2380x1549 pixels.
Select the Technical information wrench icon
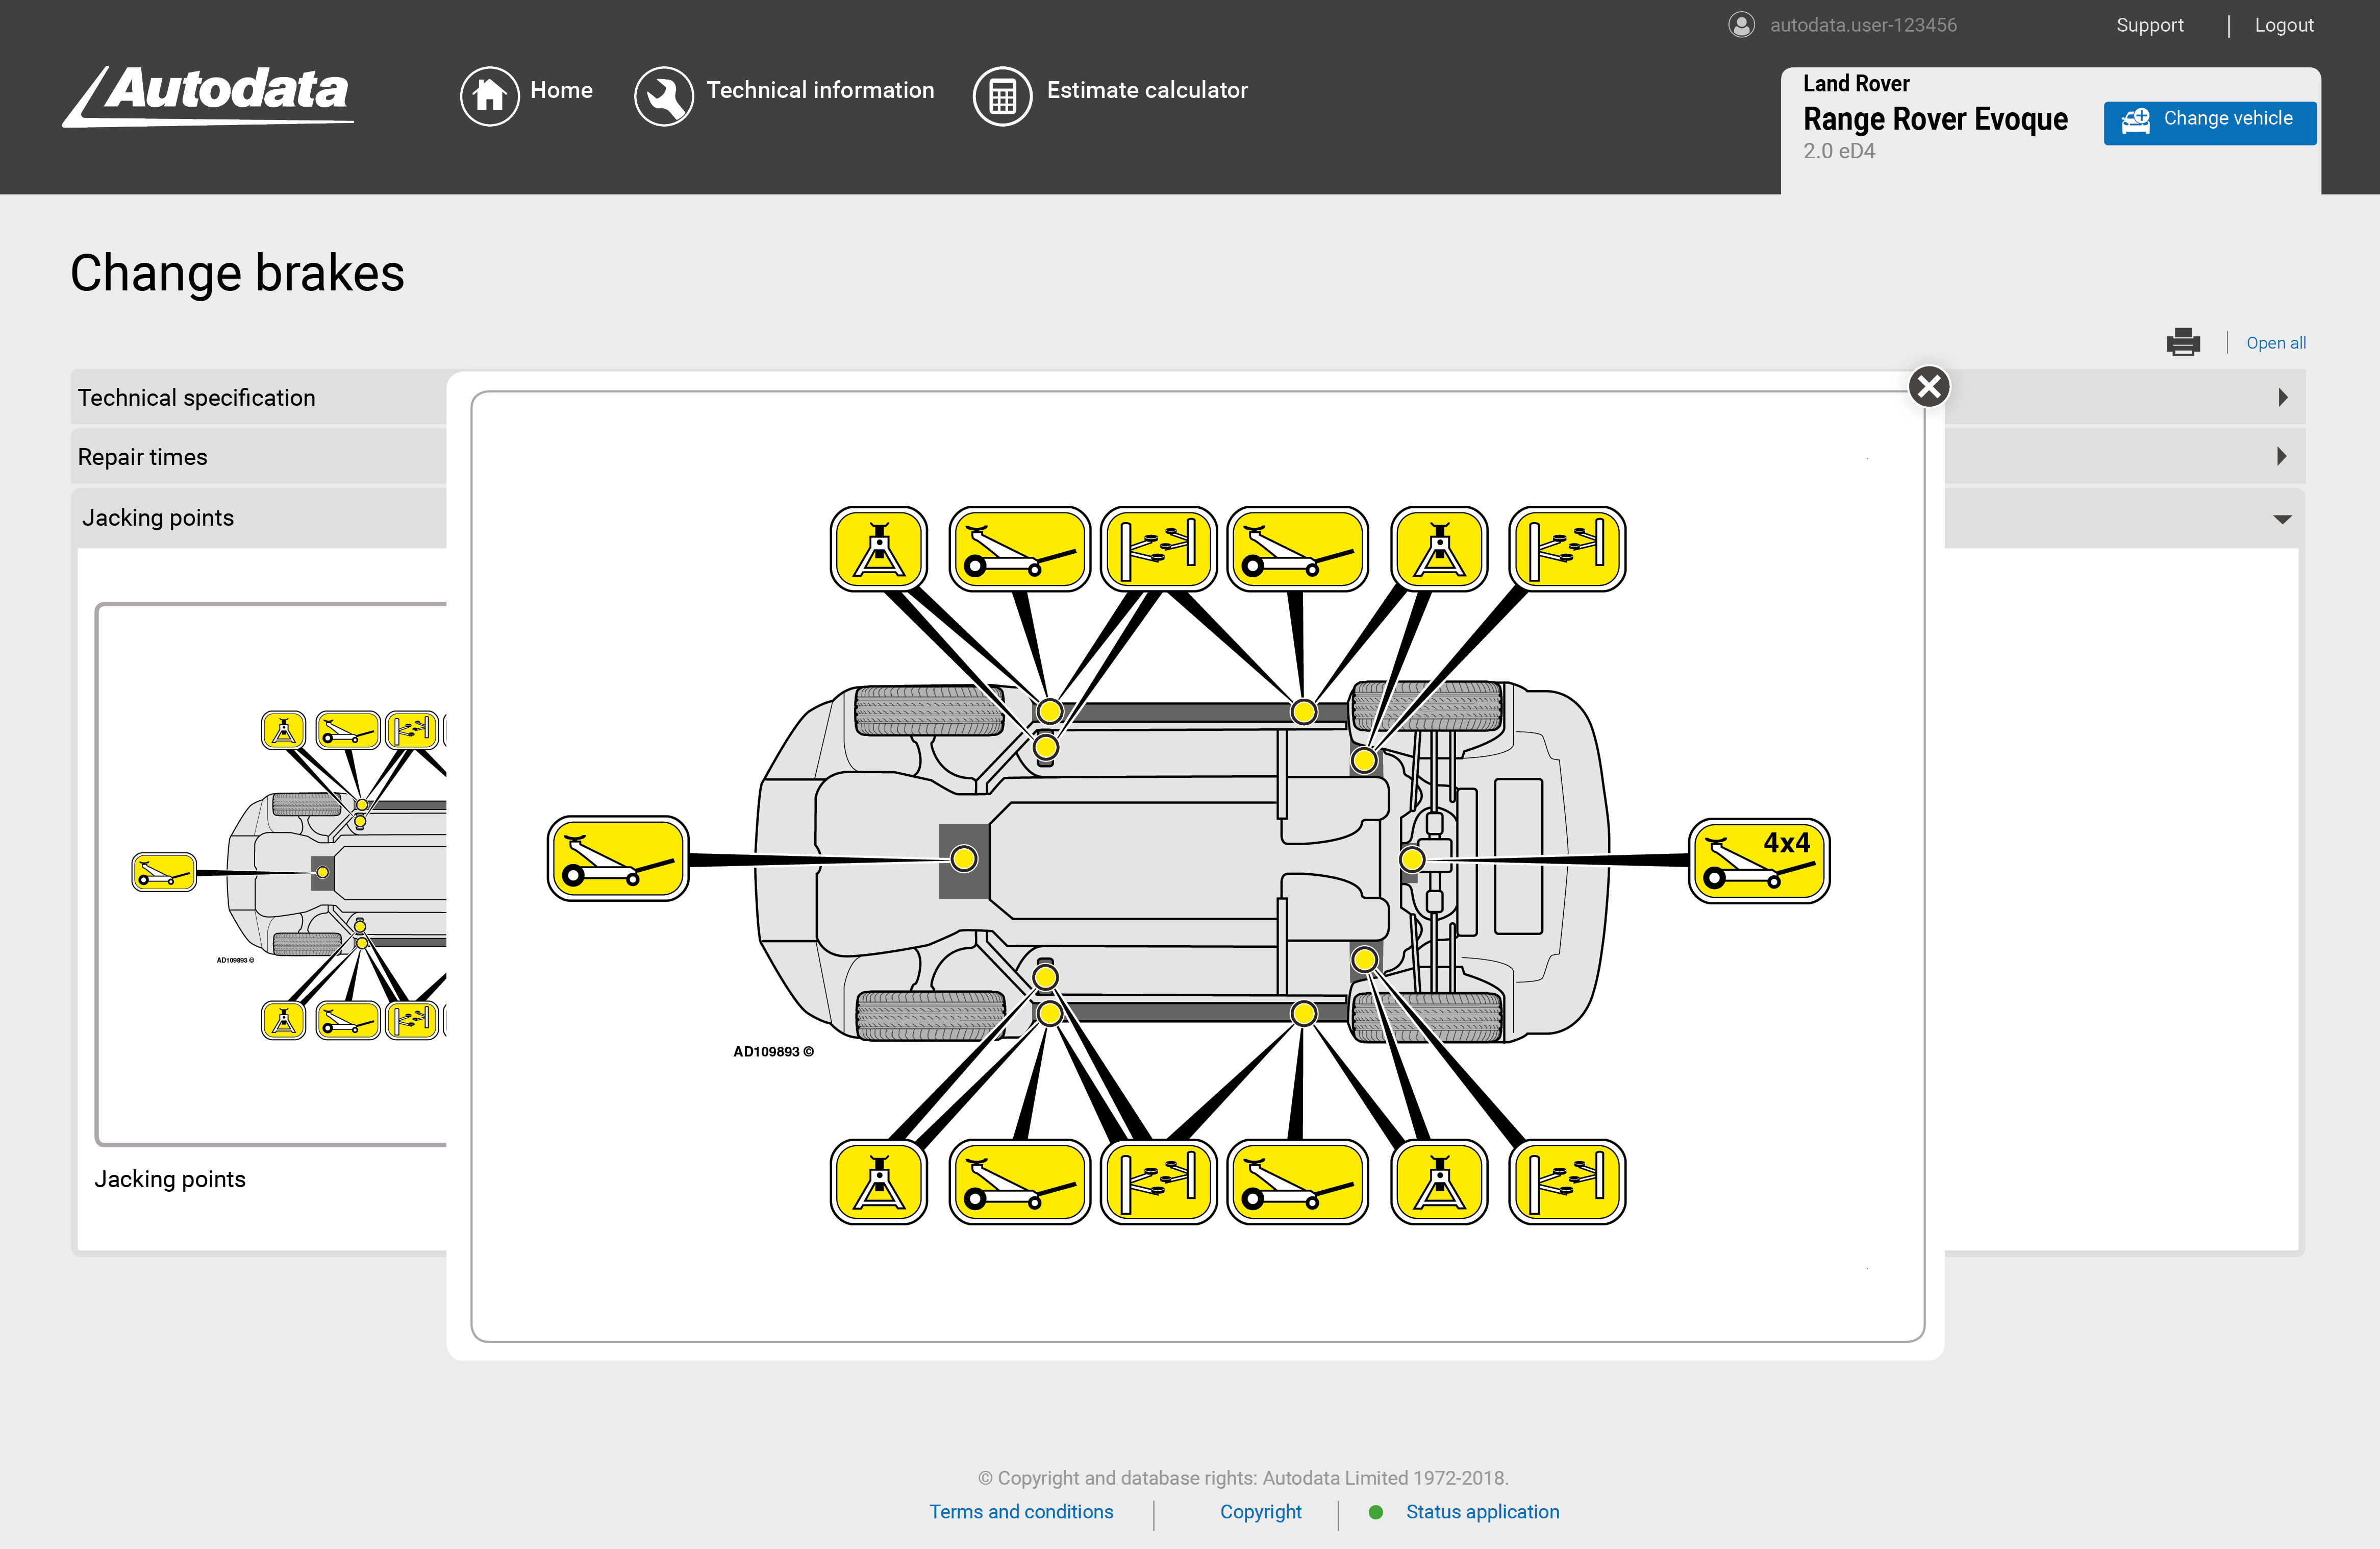[x=664, y=95]
